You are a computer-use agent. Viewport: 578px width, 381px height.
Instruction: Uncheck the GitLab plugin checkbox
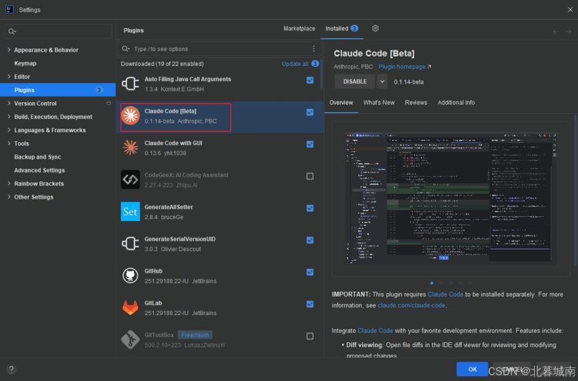tap(310, 304)
